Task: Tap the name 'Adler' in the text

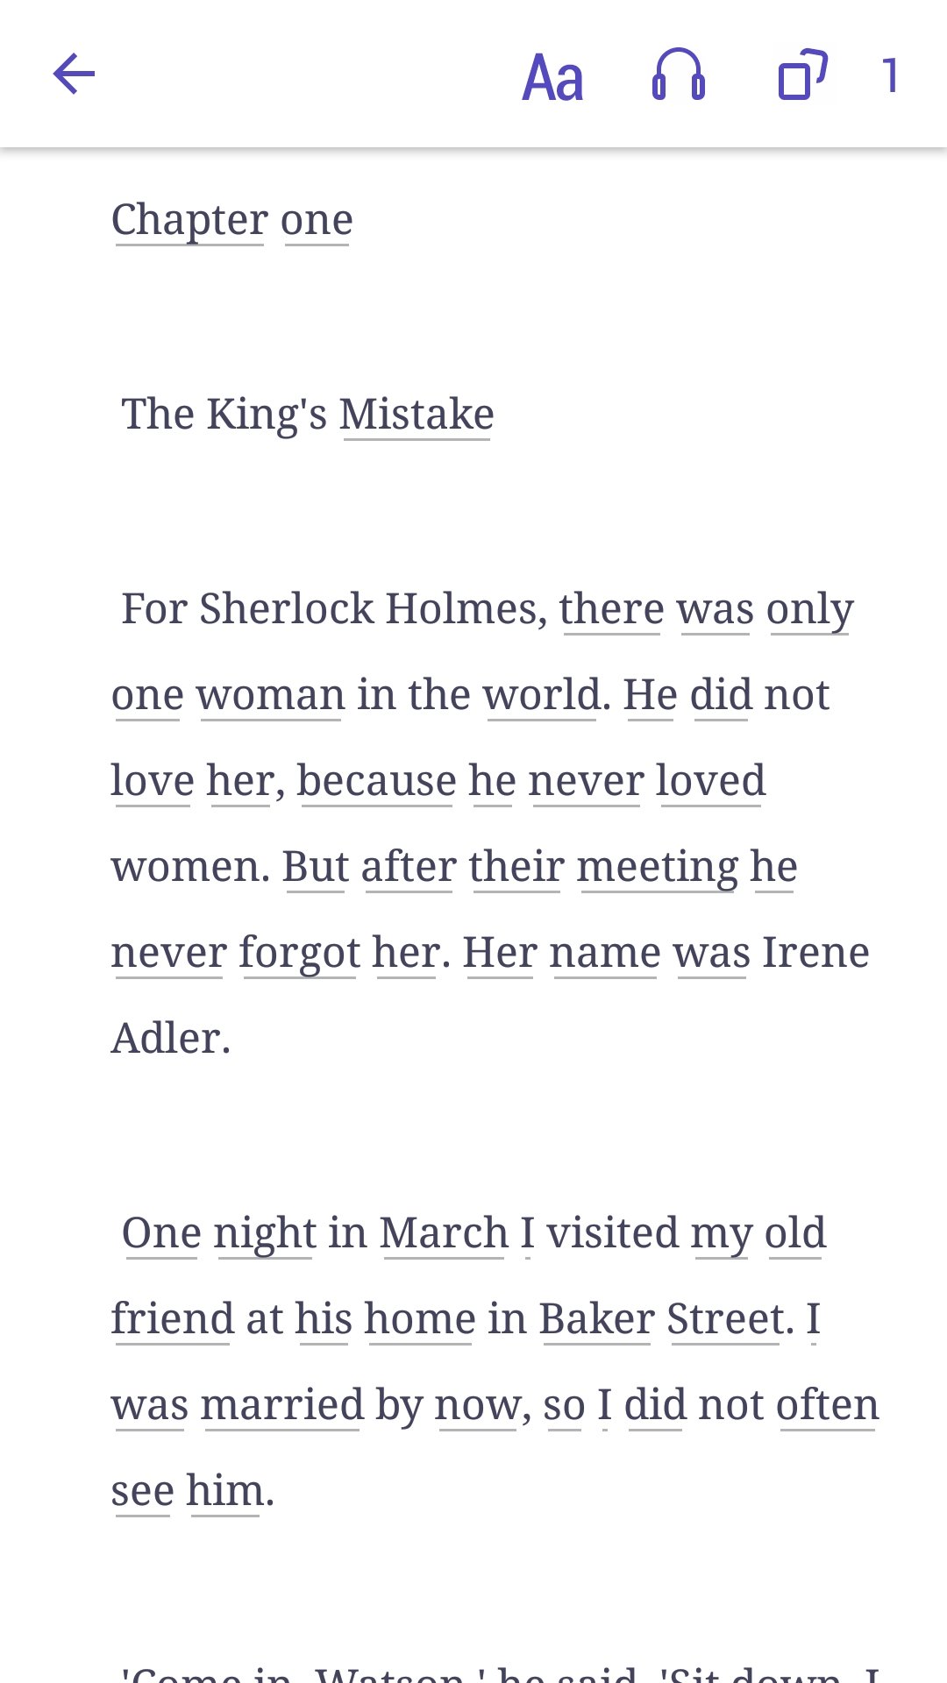Action: [166, 1038]
